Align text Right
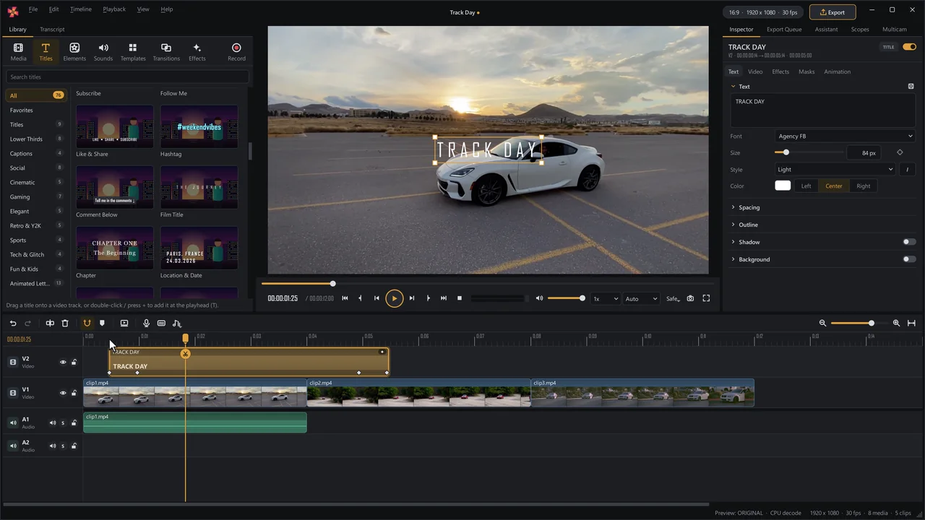This screenshot has width=925, height=520. (864, 186)
